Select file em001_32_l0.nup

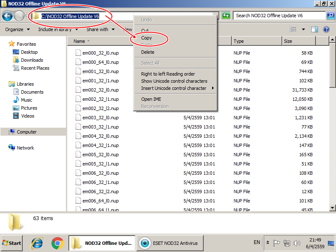100,71
